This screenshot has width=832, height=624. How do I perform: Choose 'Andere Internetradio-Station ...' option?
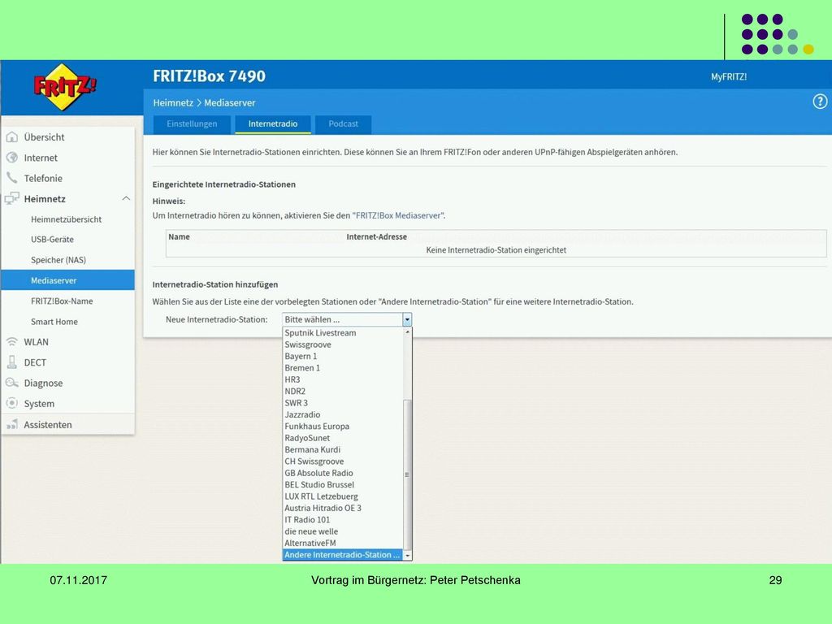coord(343,554)
